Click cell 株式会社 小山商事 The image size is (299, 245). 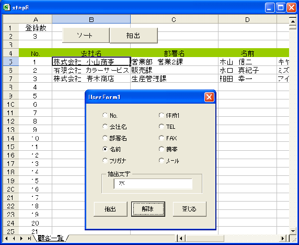coord(91,62)
